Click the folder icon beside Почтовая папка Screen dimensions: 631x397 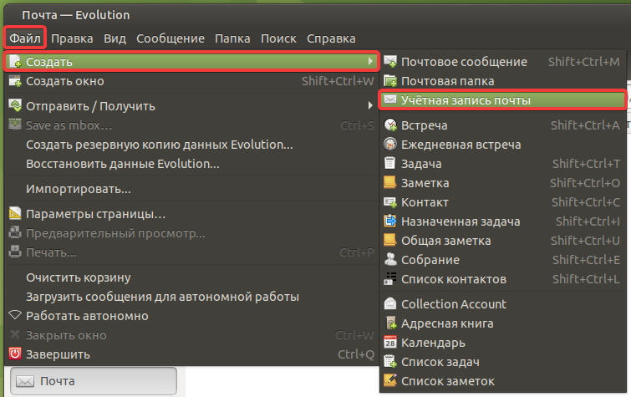pyautogui.click(x=390, y=81)
